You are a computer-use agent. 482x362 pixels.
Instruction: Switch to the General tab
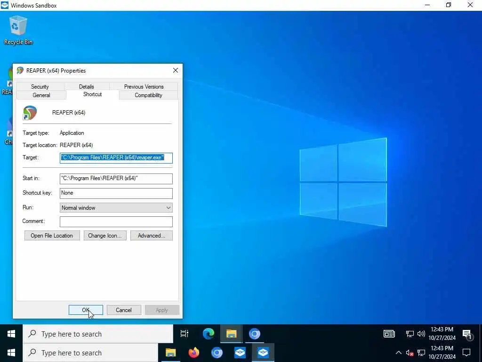pyautogui.click(x=41, y=95)
